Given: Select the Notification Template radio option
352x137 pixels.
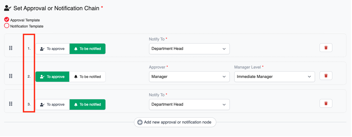Looking at the screenshot, I should pos(7,26).
